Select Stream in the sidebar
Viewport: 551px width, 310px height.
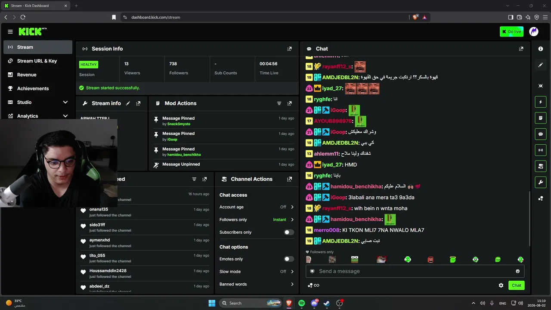(38, 47)
